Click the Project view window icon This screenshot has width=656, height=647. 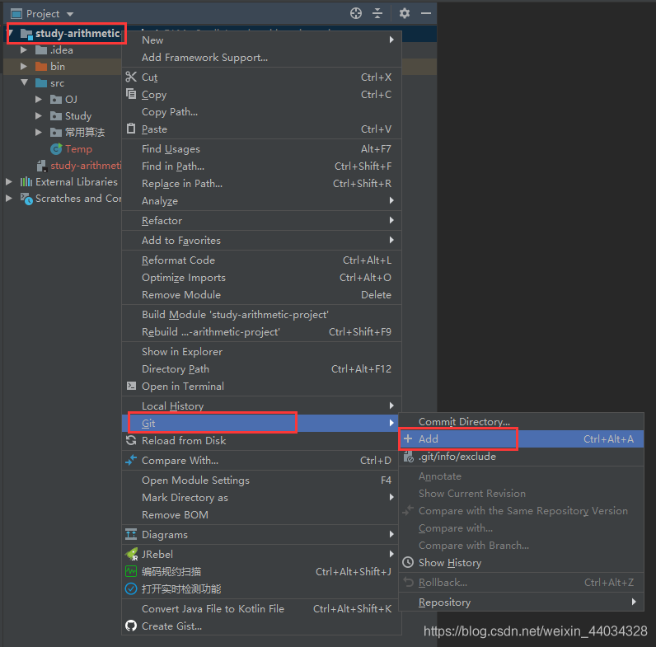pyautogui.click(x=16, y=14)
